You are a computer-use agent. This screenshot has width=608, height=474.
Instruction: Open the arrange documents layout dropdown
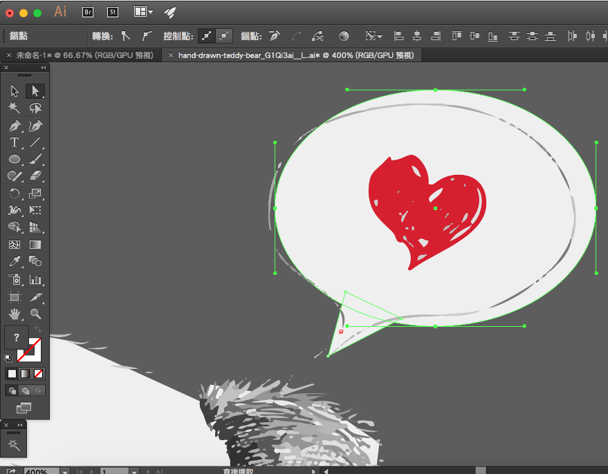point(144,12)
